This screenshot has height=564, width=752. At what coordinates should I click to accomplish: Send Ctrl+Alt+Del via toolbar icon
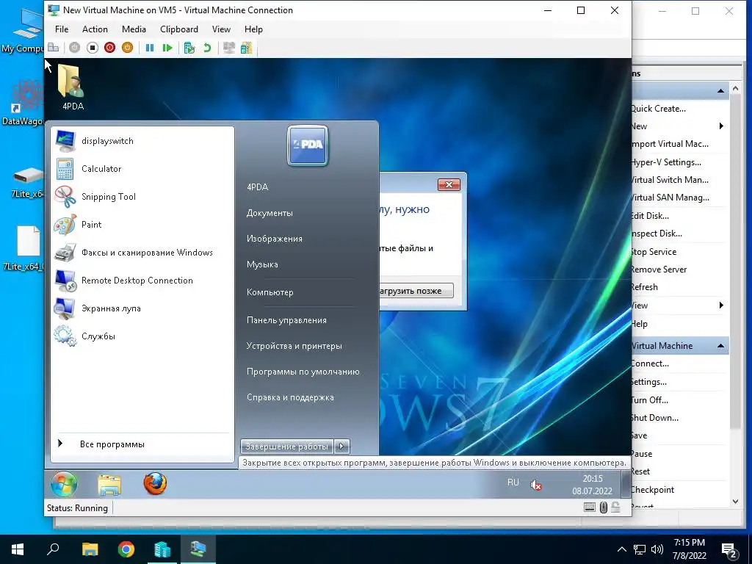53,48
